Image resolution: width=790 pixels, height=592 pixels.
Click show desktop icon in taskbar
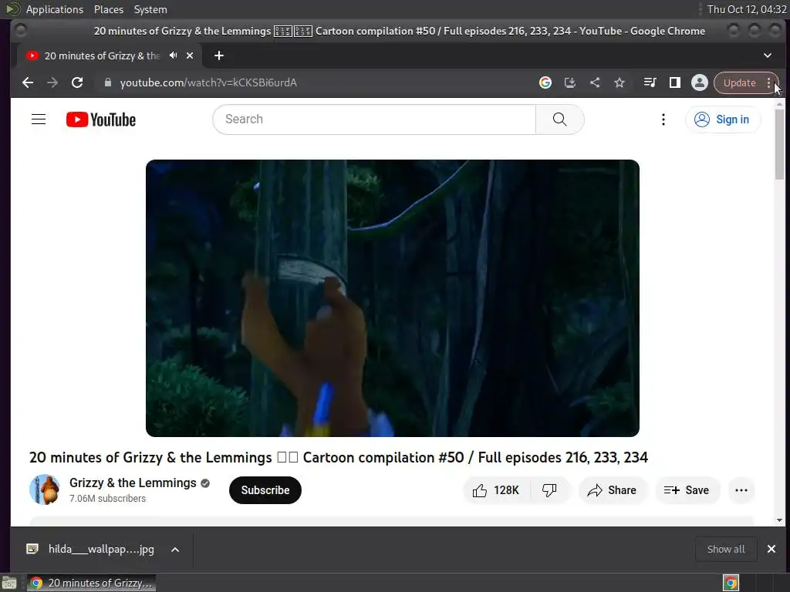pos(9,584)
